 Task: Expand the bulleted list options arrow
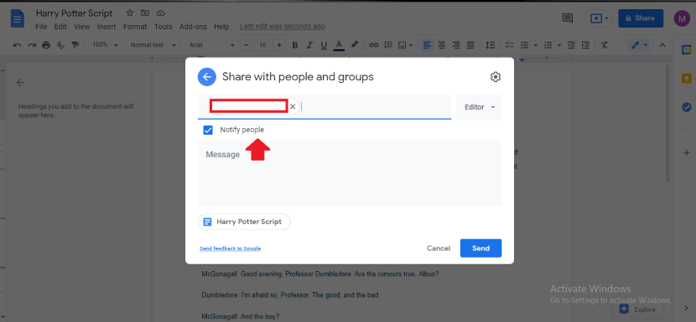[x=535, y=45]
